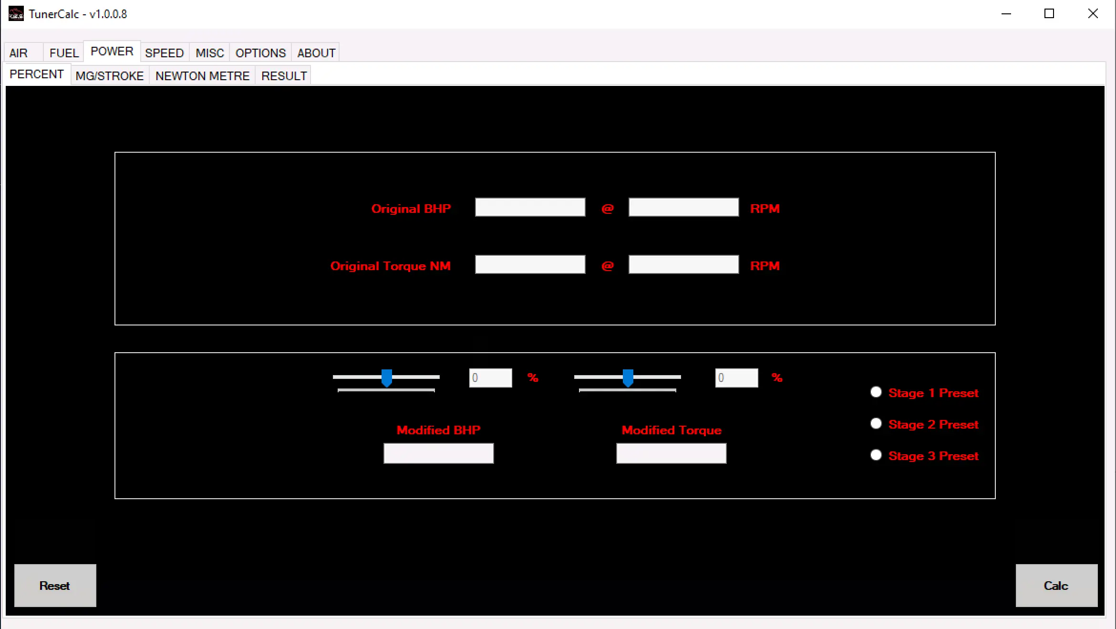Viewport: 1116px width, 629px height.
Task: Switch to the RESULT sub-tab
Action: [x=284, y=76]
